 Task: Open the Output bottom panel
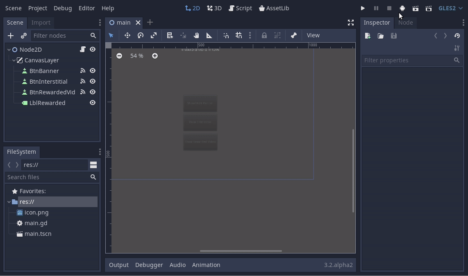[119, 265]
